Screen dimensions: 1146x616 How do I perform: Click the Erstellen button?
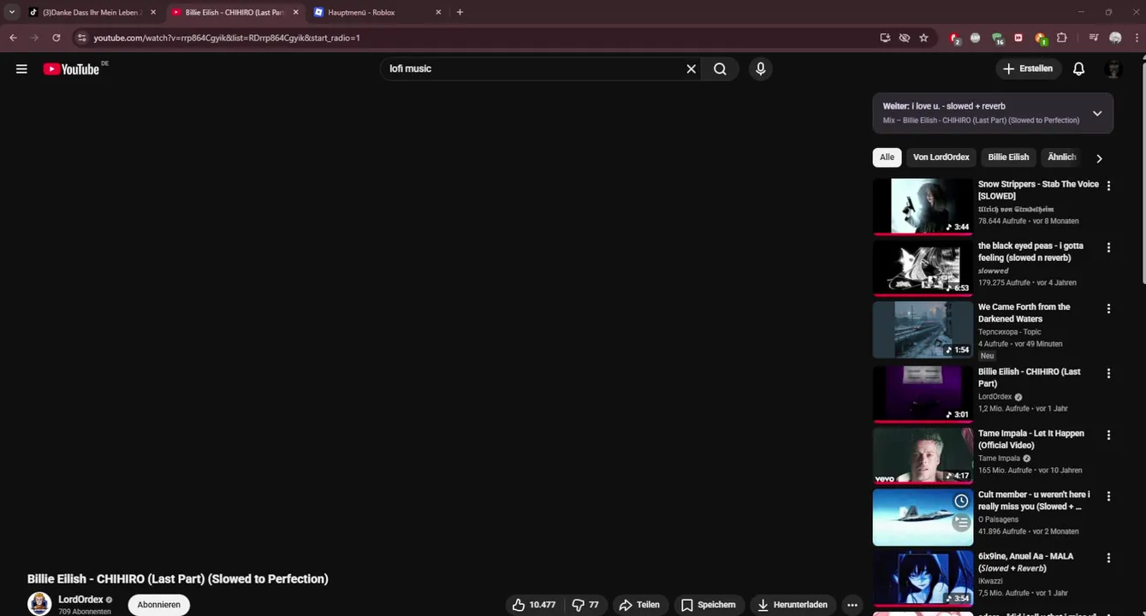[x=1028, y=68]
